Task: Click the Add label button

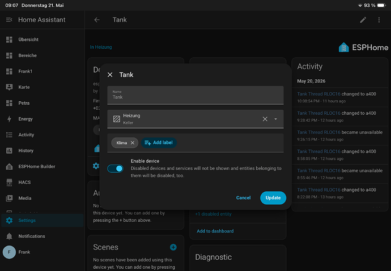Action: click(159, 143)
